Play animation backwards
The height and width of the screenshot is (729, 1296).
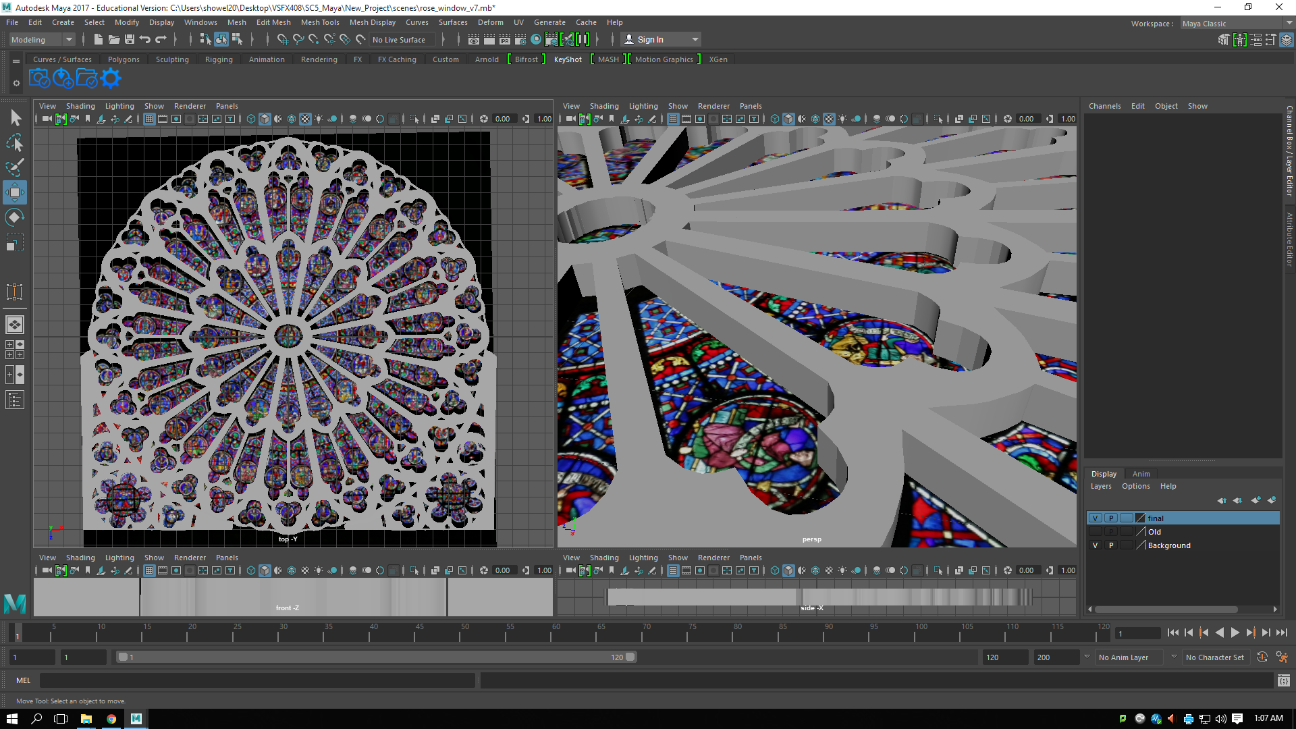[1219, 632]
